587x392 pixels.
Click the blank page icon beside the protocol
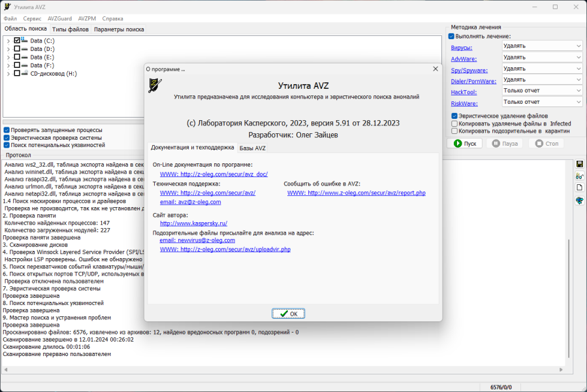tap(580, 188)
